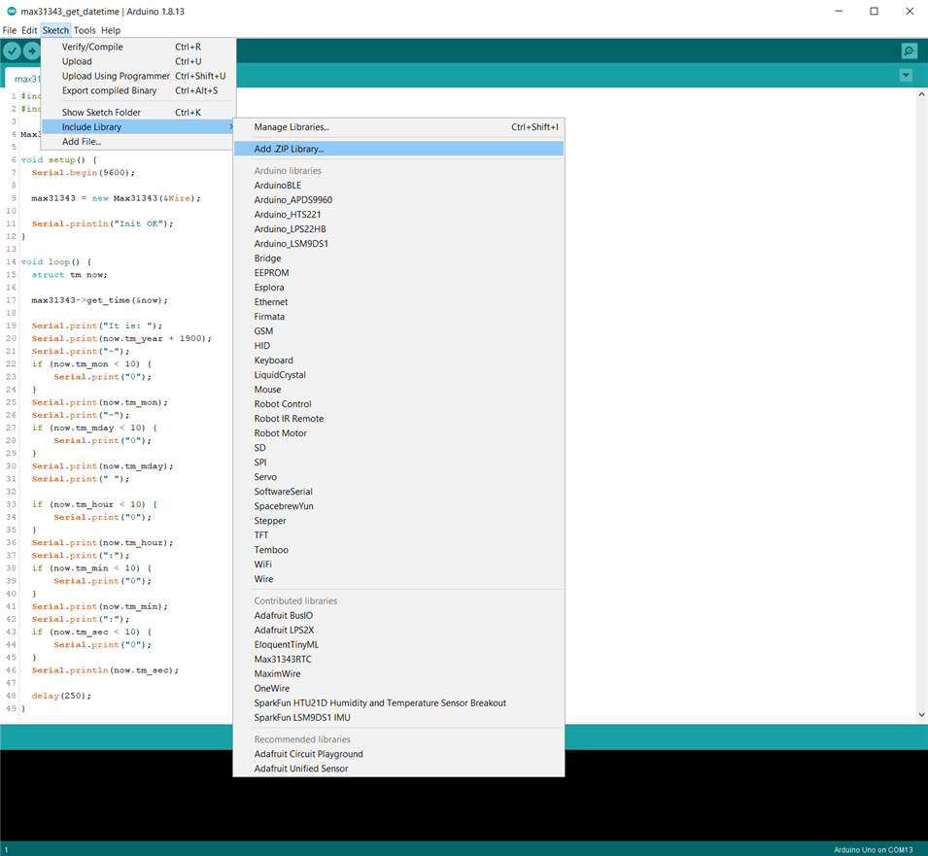Click the Arduino logo in title bar
The height and width of the screenshot is (856, 928).
(x=11, y=11)
